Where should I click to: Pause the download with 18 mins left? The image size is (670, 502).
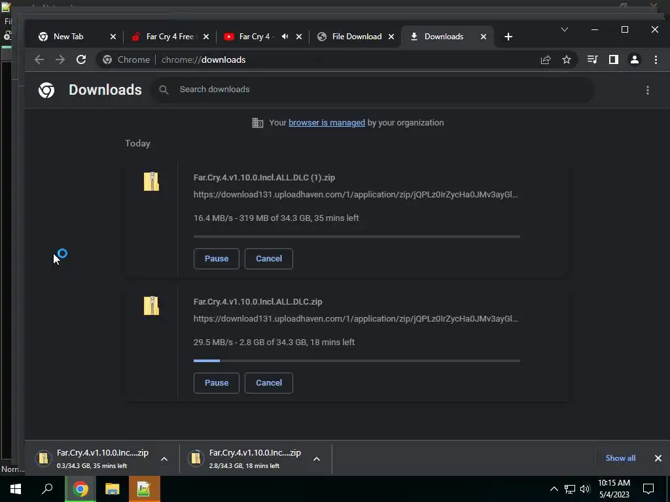pos(216,383)
